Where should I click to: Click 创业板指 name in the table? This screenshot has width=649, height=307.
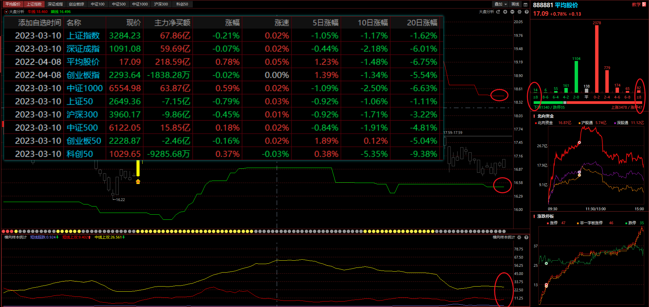83,75
